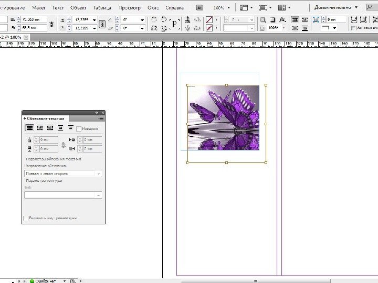378x283 pixels.
Task: Click the horizontal scrollbar at the bottom
Action: tap(255, 281)
